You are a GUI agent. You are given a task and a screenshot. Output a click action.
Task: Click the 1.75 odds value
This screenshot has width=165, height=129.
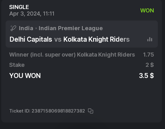148,55
